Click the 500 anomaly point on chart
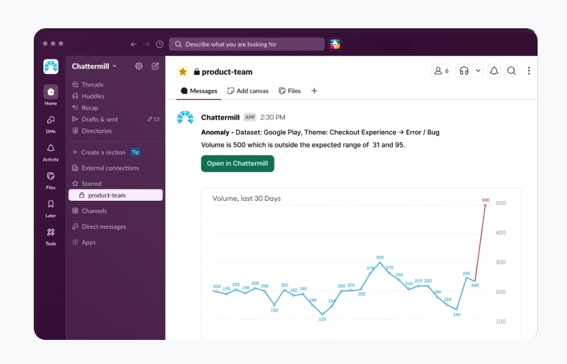Screen dimensions: 567x364 [486, 205]
